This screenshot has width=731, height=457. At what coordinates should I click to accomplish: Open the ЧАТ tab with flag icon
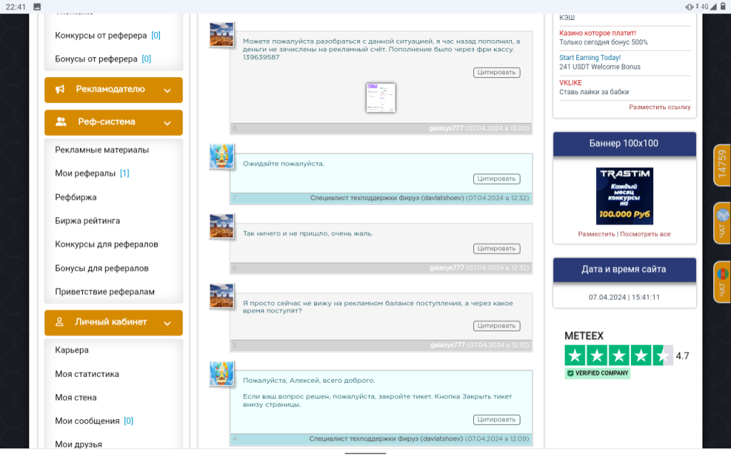tap(722, 281)
